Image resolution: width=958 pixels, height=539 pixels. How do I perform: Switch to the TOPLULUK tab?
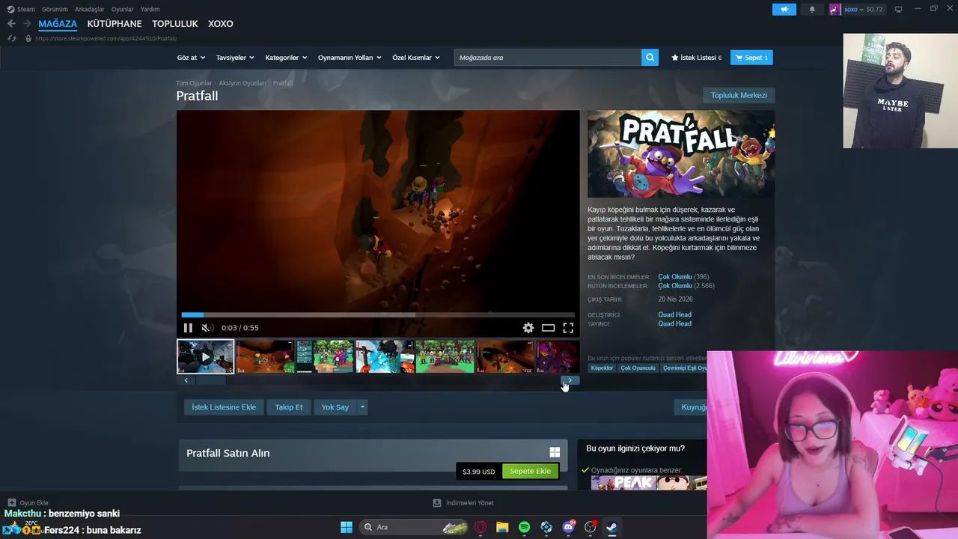tap(175, 24)
